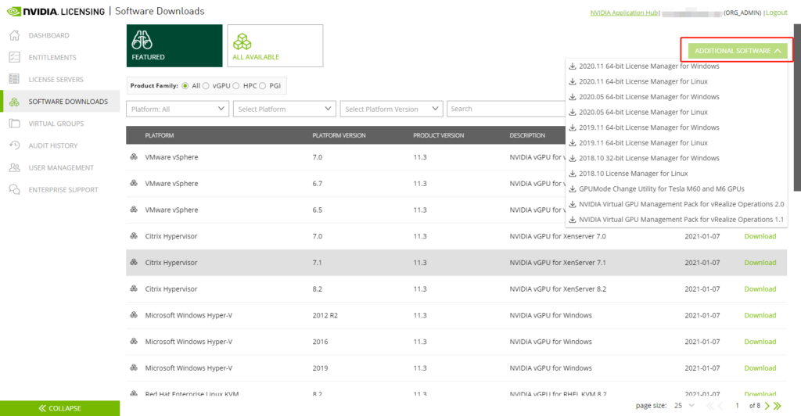Image resolution: width=801 pixels, height=416 pixels.
Task: Jump to last page double arrow
Action: point(778,406)
